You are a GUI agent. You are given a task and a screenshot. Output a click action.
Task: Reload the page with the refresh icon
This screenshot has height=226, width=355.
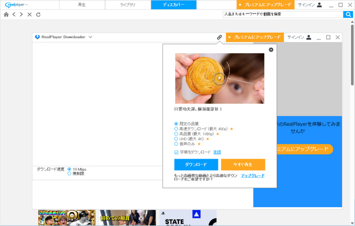(x=38, y=15)
